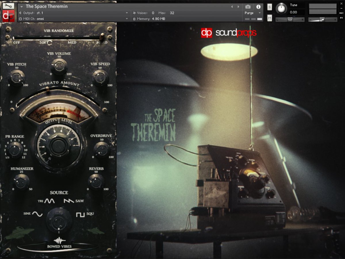This screenshot has height=259, width=345.
Task: Click the Vib Randomize slider handle
Action: (102, 37)
